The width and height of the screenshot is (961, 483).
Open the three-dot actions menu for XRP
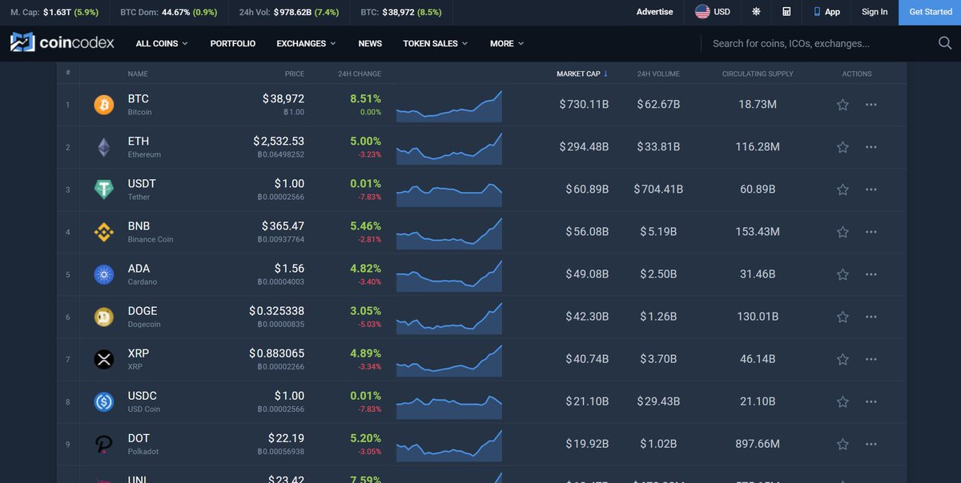[871, 359]
